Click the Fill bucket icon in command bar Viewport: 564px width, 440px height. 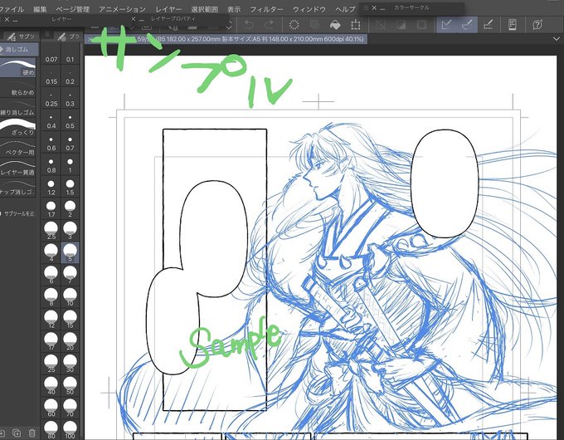335,25
